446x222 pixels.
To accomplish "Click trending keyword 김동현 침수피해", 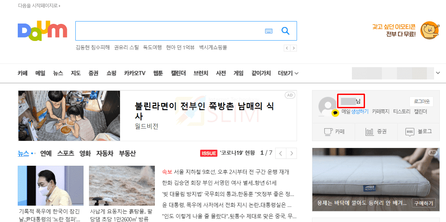I will 93,47.
